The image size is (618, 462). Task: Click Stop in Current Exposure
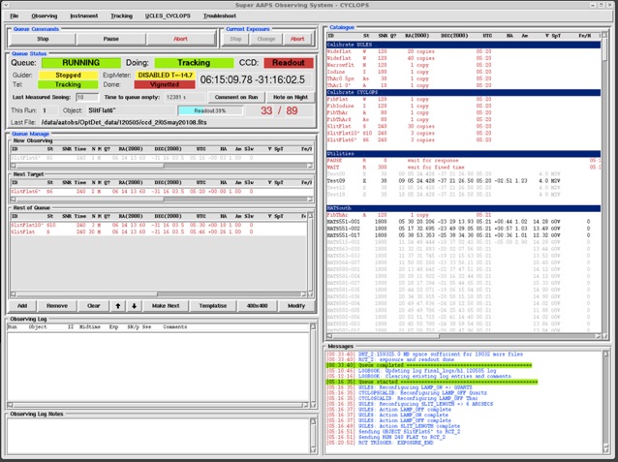point(235,39)
